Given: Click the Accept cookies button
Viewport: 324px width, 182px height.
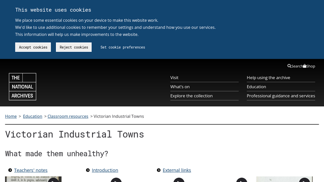Looking at the screenshot, I should pyautogui.click(x=33, y=47).
